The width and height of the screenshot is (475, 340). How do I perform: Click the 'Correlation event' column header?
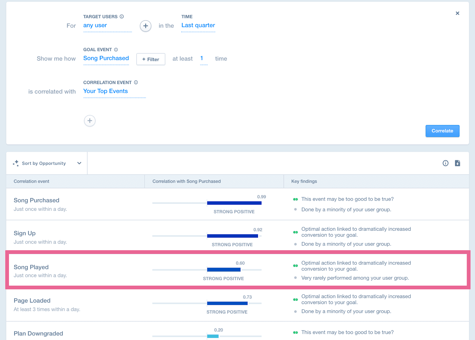[31, 181]
